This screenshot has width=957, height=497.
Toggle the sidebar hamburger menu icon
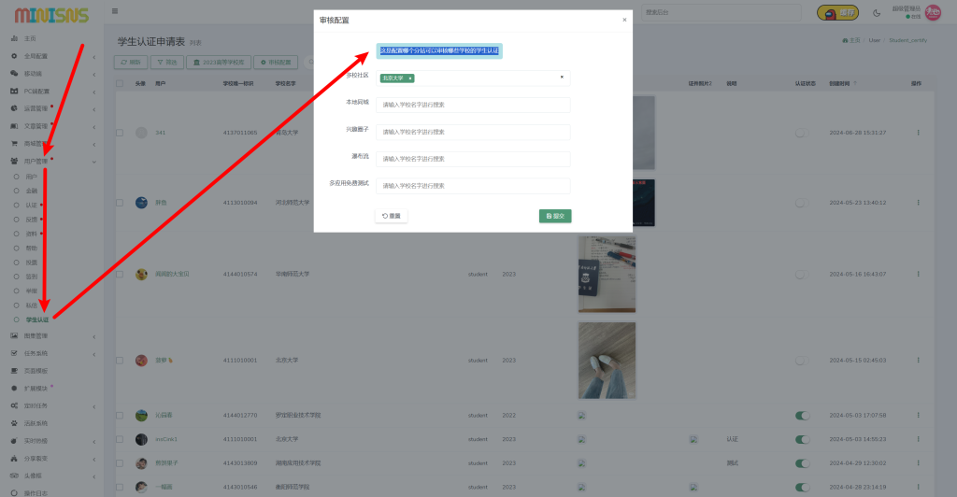coord(115,12)
